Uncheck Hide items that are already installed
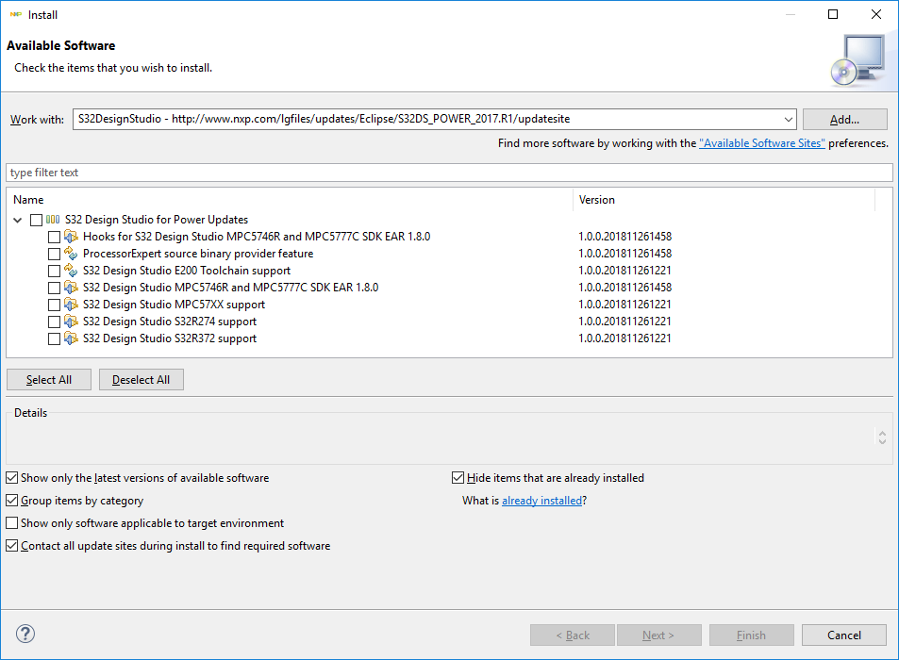 pyautogui.click(x=458, y=478)
